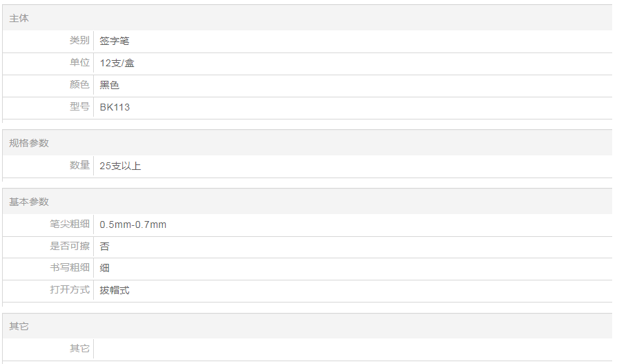Select the 类别 row label
The image size is (617, 364).
(79, 41)
